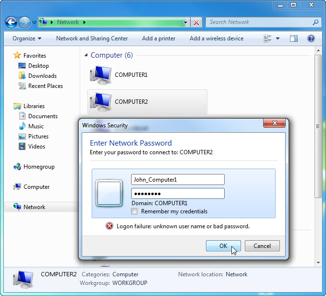This screenshot has width=326, height=296.
Task: Click the user name field John_Computer1
Action: [178, 180]
